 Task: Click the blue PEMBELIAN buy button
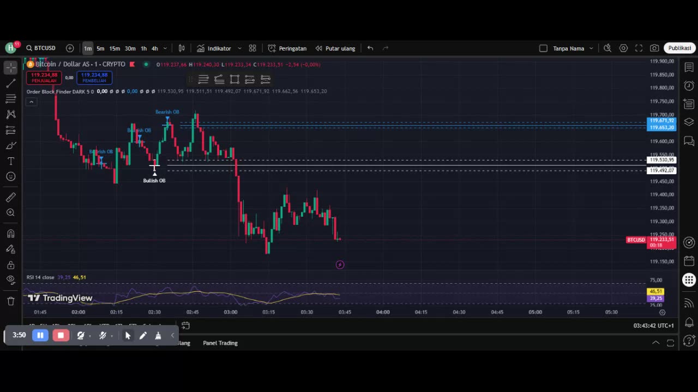(x=94, y=78)
